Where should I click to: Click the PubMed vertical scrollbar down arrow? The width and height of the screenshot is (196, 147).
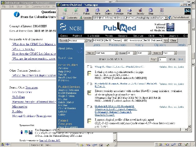tap(189, 126)
